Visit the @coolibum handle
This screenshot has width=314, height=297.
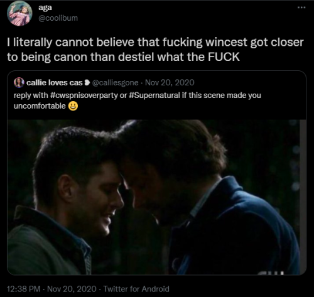(x=58, y=18)
